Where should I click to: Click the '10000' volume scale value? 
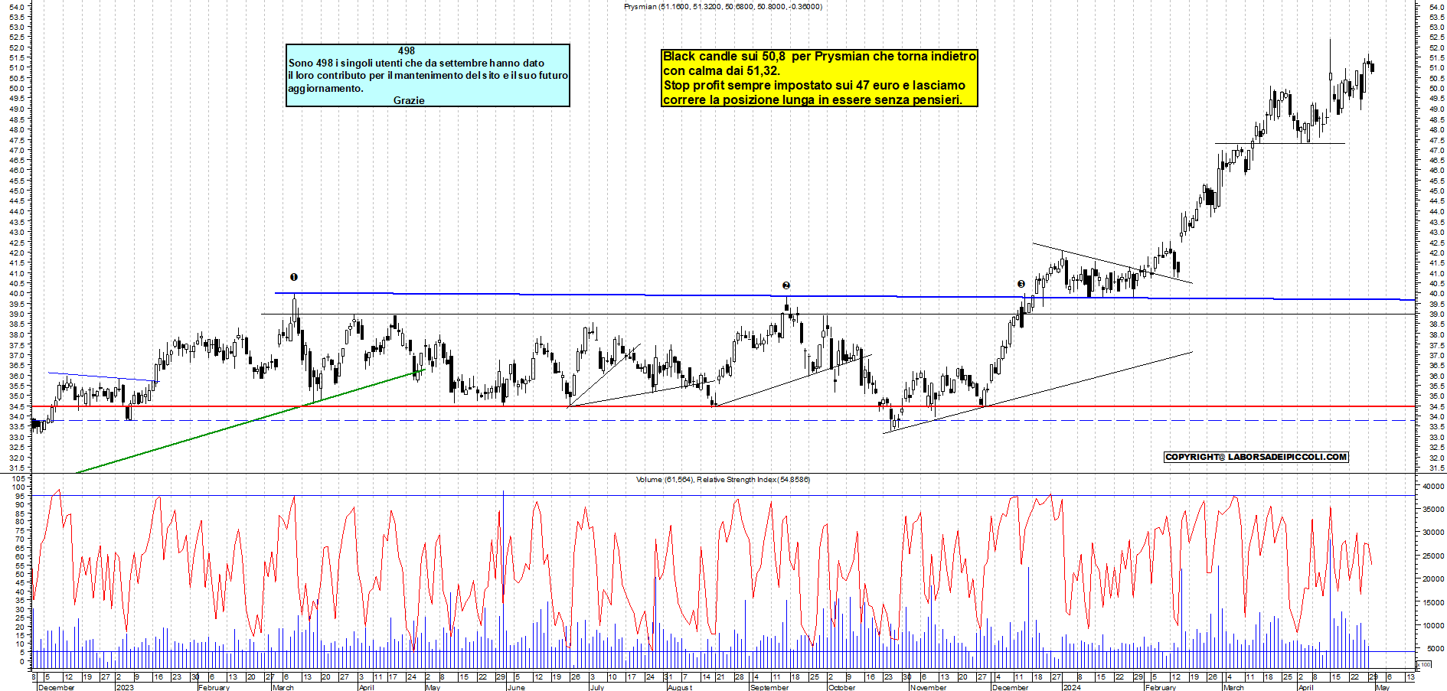[x=1433, y=626]
